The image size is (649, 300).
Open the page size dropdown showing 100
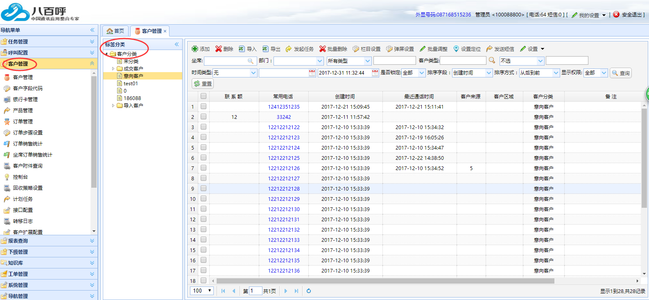pyautogui.click(x=202, y=291)
